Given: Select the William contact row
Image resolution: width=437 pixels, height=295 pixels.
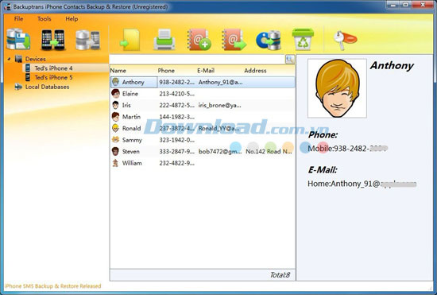Looking at the screenshot, I should pyautogui.click(x=203, y=163).
